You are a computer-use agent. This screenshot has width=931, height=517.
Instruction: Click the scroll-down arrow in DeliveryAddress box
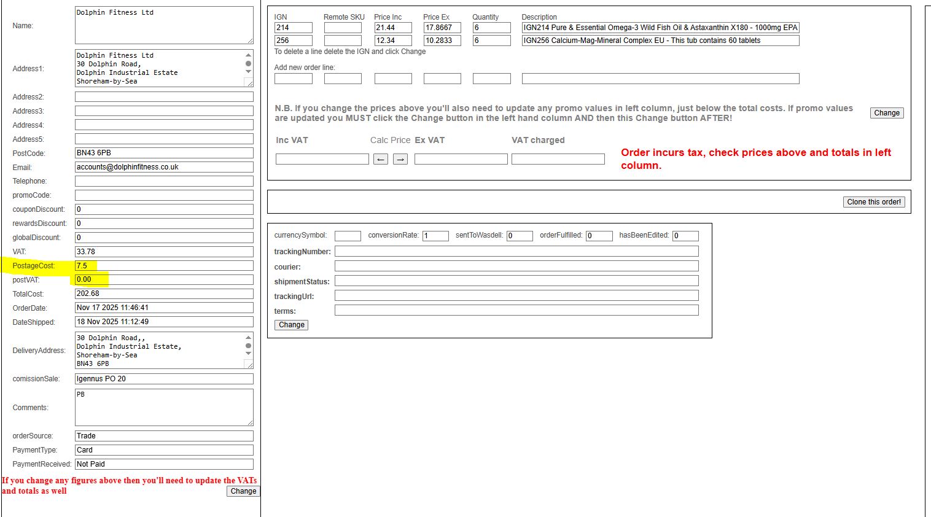coord(248,354)
